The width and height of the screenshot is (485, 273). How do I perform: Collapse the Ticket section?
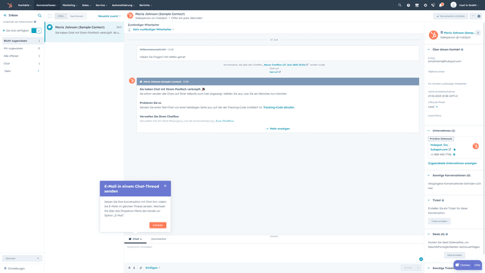(x=428, y=200)
